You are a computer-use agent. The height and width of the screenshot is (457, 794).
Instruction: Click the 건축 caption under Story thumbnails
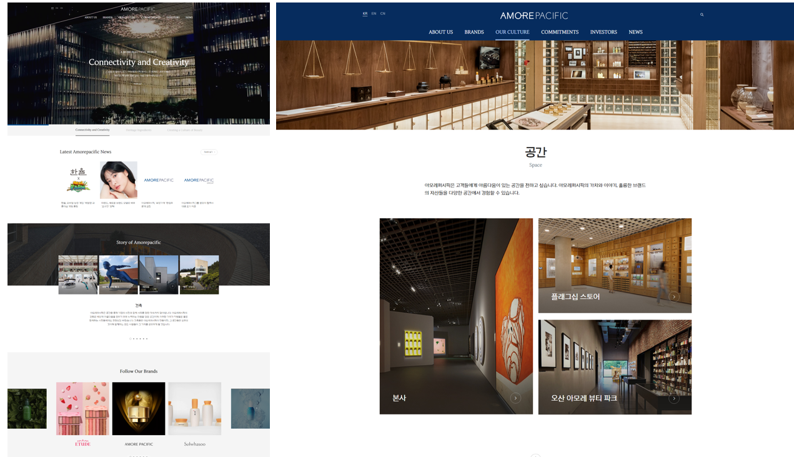pos(139,306)
